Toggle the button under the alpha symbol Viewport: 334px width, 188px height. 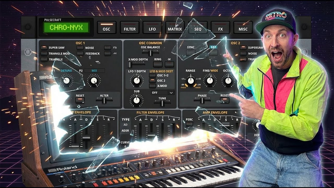coord(169,64)
